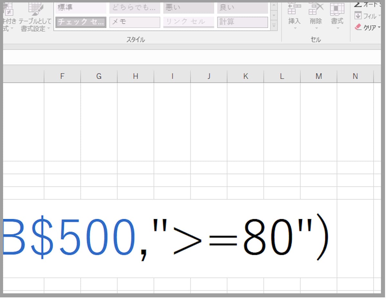Open the テーブルとして書式設定 dropdown arrow
The image size is (386, 299).
click(49, 29)
